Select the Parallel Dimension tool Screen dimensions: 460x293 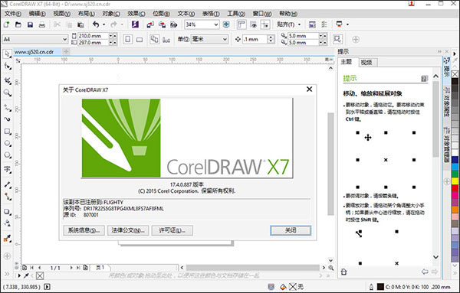coord(8,184)
